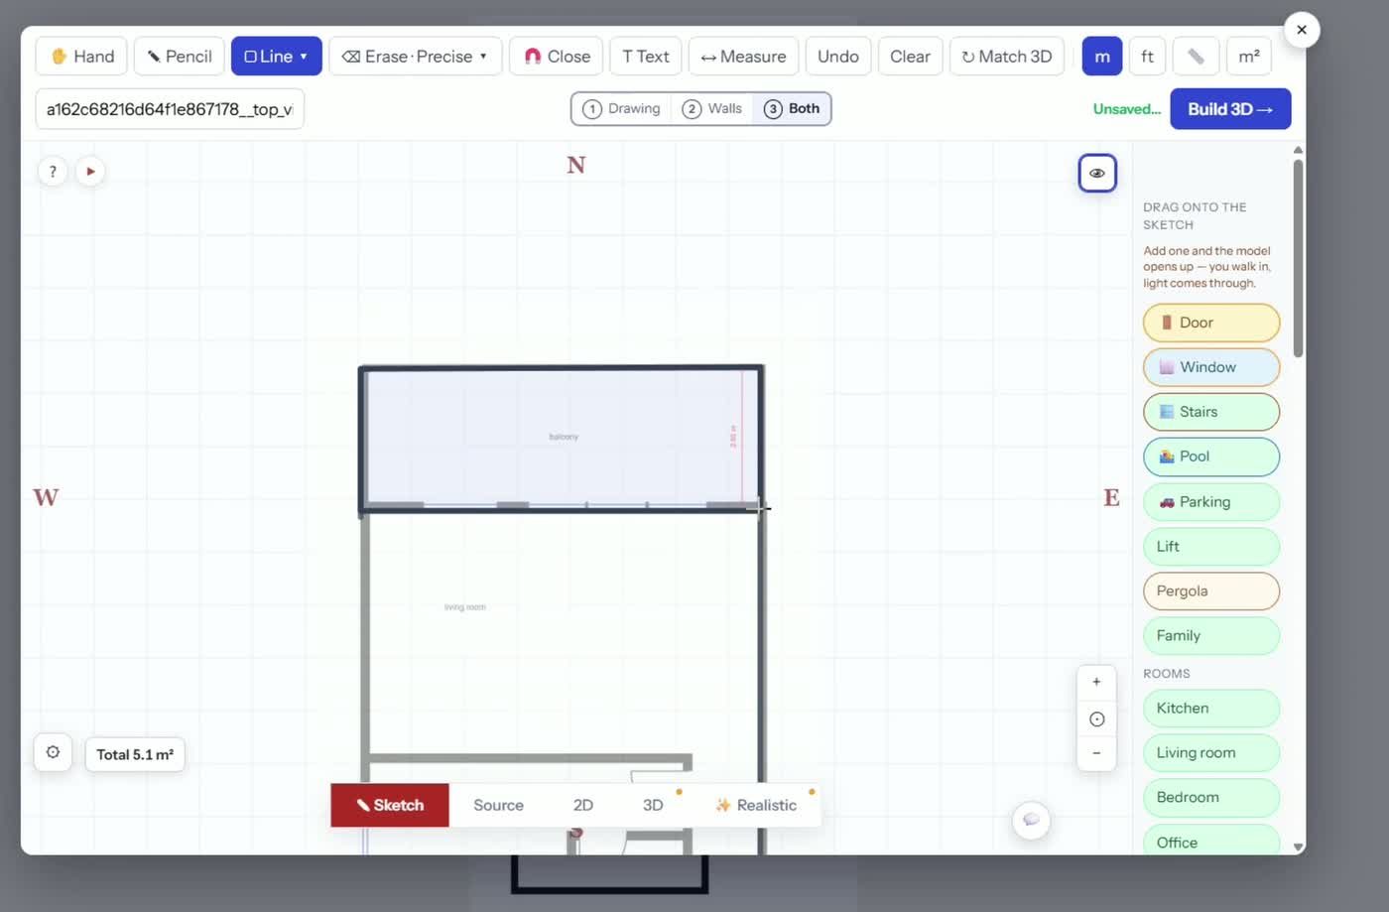Select step 3 Both view
The height and width of the screenshot is (912, 1389).
pos(792,109)
